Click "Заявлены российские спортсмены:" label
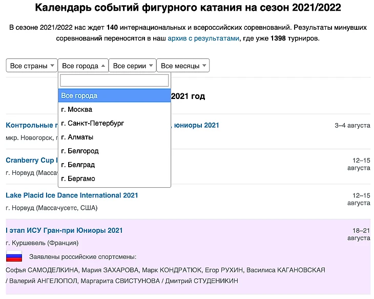This screenshot has height=299, width=374. [x=83, y=257]
